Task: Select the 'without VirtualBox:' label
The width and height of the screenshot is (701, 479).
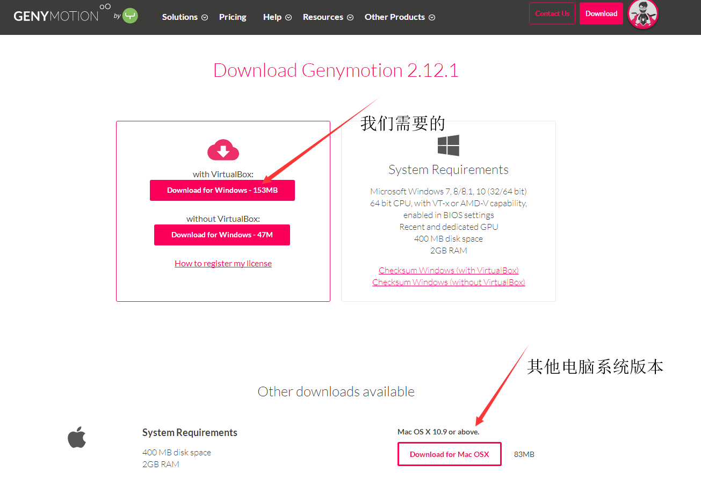Action: (223, 219)
